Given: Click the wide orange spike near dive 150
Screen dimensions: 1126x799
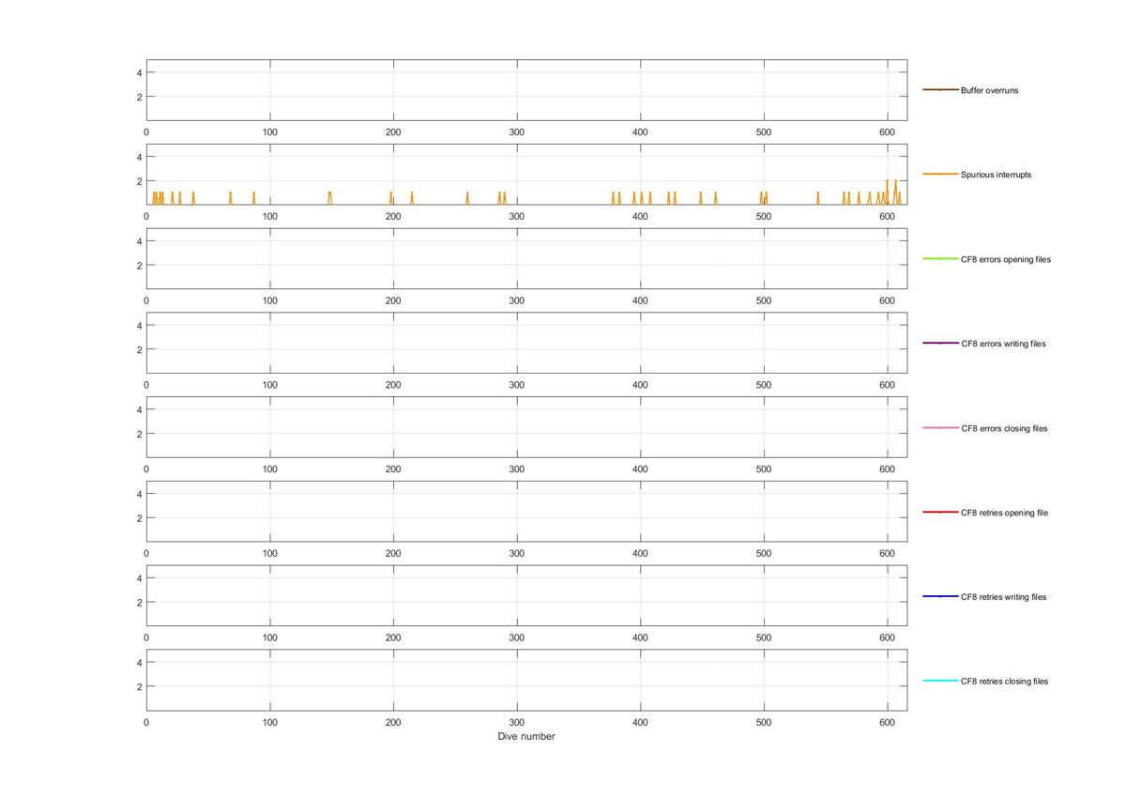Looking at the screenshot, I should point(330,198).
